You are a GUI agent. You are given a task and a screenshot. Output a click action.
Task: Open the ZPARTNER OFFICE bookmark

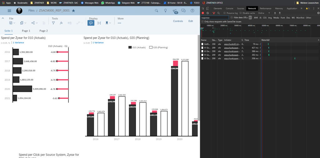point(212,3)
